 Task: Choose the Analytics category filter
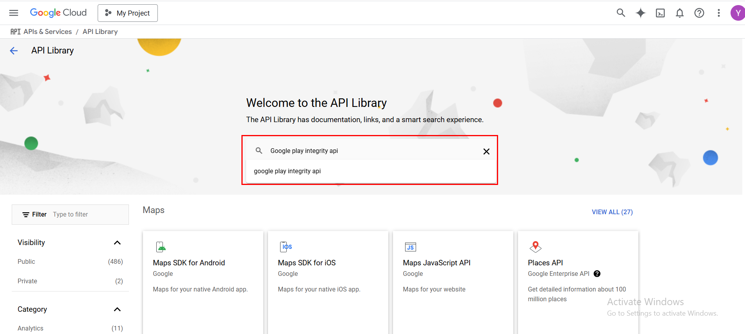pos(30,329)
